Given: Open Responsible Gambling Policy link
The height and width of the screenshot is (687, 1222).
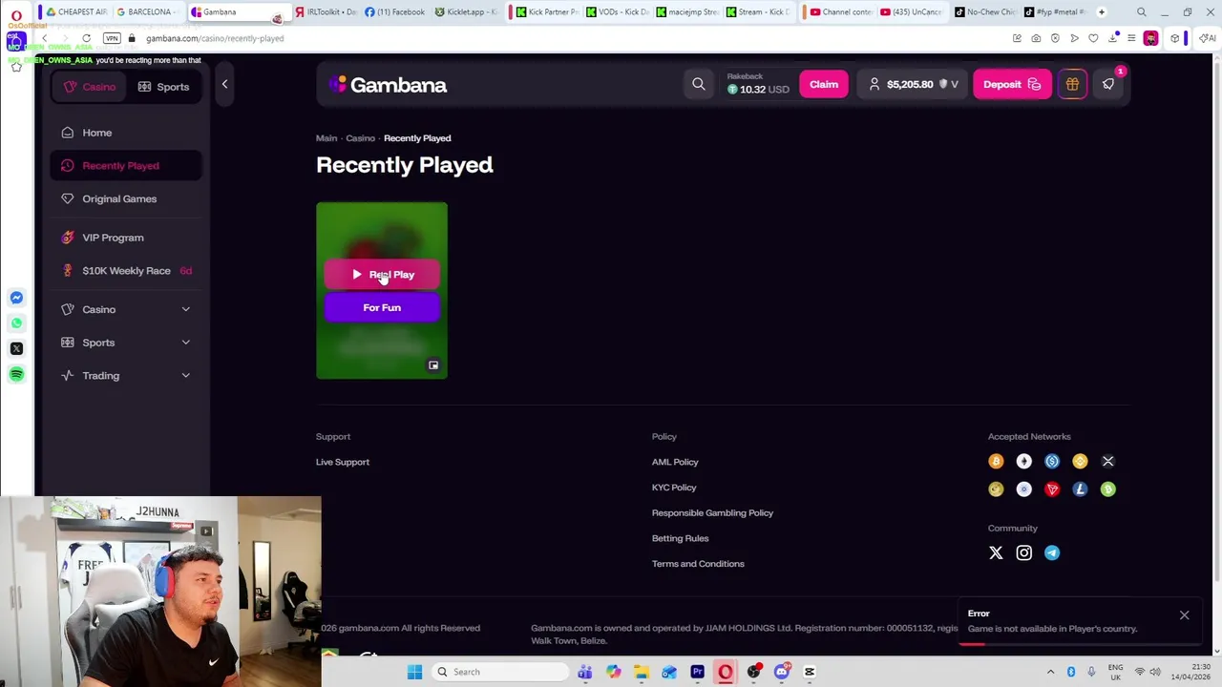Looking at the screenshot, I should [712, 513].
